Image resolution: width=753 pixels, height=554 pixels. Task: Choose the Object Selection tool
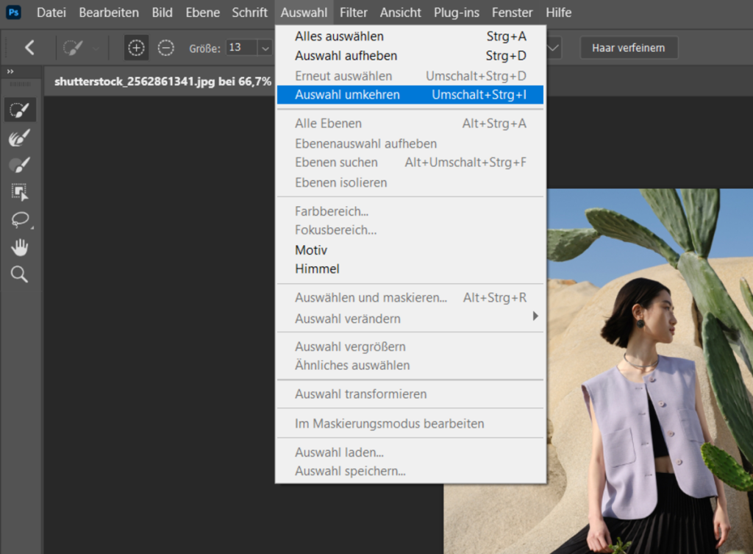20,192
